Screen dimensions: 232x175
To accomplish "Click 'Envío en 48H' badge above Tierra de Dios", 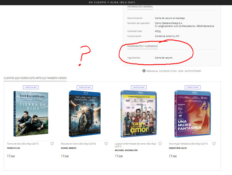I will pyautogui.click(x=30, y=87).
